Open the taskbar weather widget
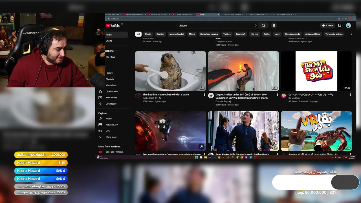This screenshot has height=203, width=361. point(102,157)
